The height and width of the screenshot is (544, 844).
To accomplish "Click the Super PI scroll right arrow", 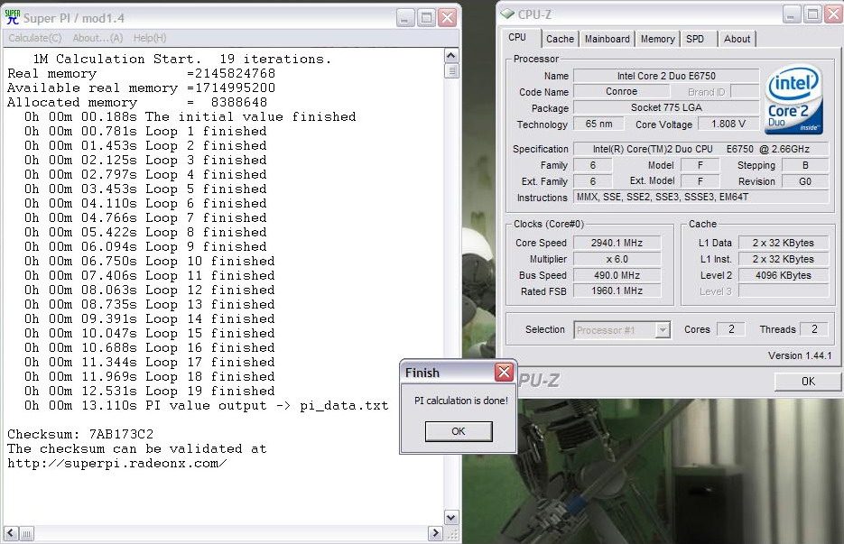I will (435, 533).
